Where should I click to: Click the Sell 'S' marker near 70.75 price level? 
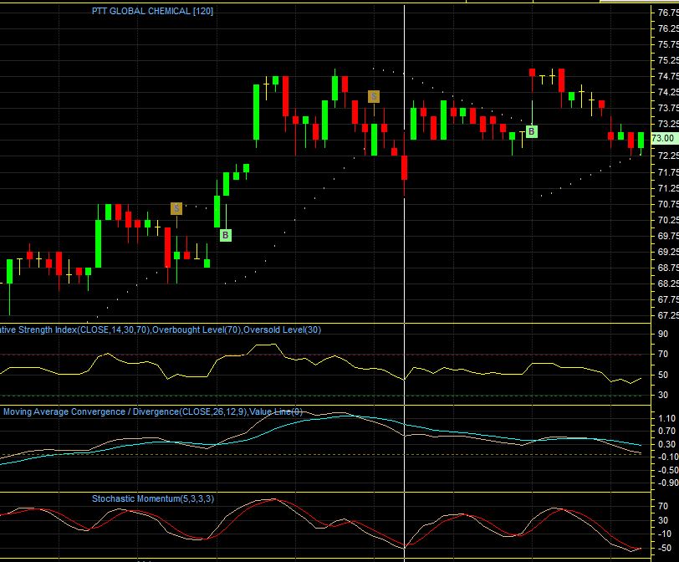click(x=176, y=209)
